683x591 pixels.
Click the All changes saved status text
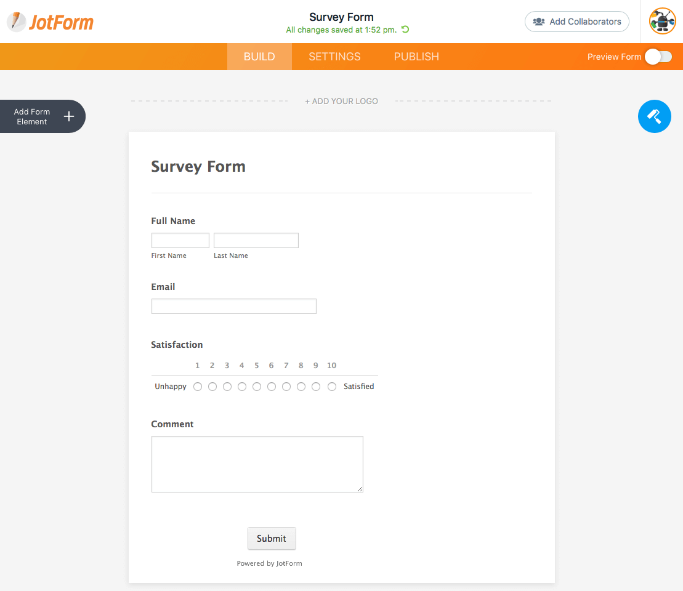pos(341,30)
